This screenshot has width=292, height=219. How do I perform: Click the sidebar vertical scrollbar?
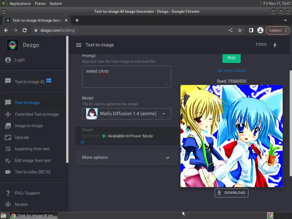[67, 100]
